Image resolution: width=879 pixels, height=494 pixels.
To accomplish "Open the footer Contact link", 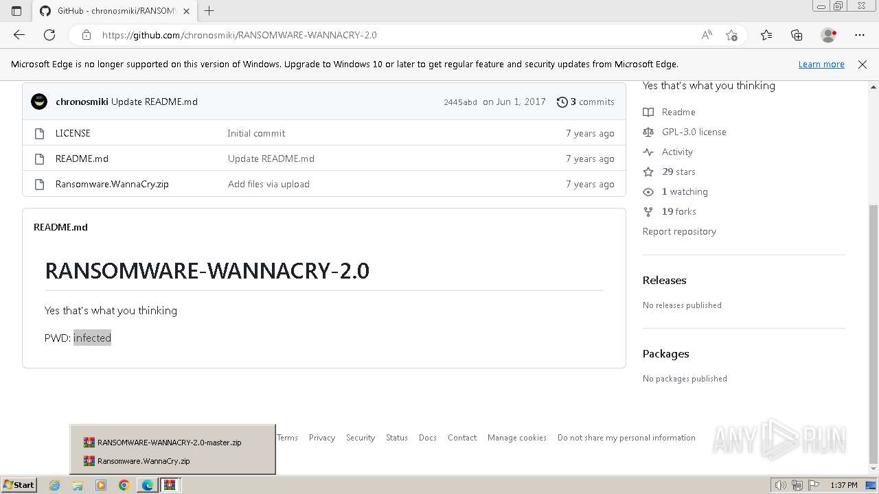I will pos(462,438).
